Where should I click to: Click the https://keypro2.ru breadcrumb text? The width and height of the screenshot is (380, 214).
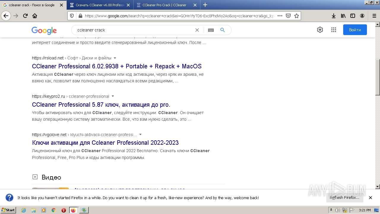pyautogui.click(x=48, y=96)
